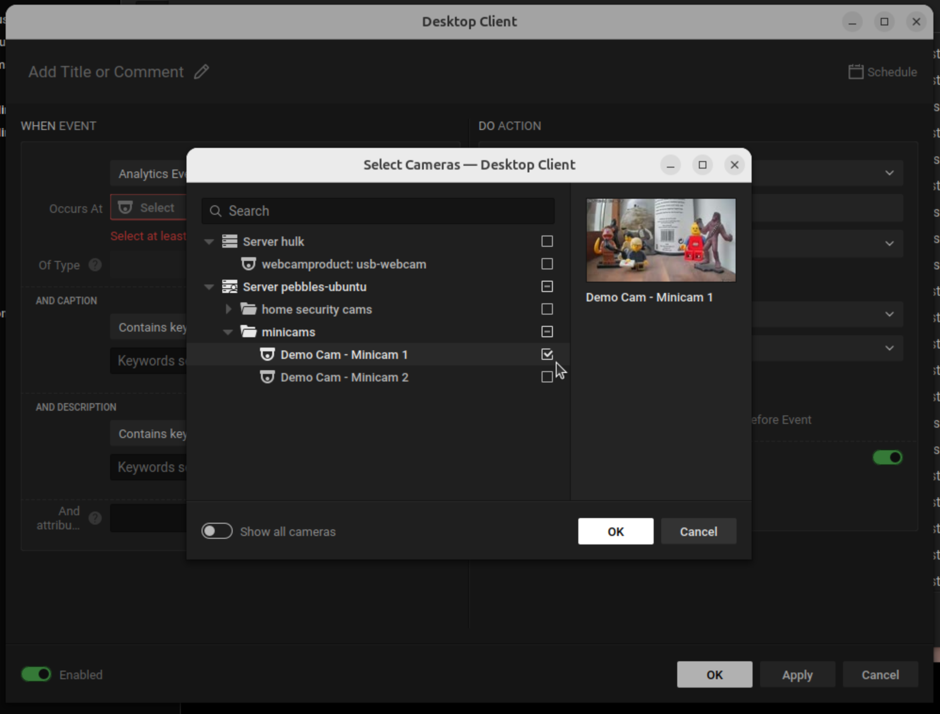This screenshot has height=714, width=940.
Task: Click the Schedule calendar icon
Action: tap(855, 72)
